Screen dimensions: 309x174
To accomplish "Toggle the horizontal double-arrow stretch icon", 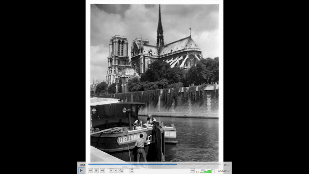I will pyautogui.click(x=192, y=171).
